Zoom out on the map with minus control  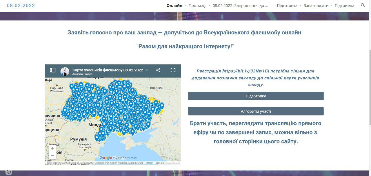tap(52, 155)
